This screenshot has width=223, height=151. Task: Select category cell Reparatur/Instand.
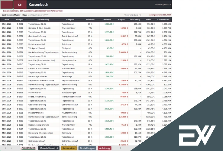pyautogui.click(x=71, y=80)
